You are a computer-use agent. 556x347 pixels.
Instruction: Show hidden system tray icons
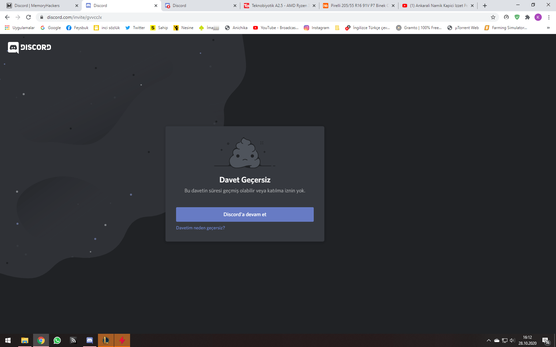pyautogui.click(x=488, y=340)
